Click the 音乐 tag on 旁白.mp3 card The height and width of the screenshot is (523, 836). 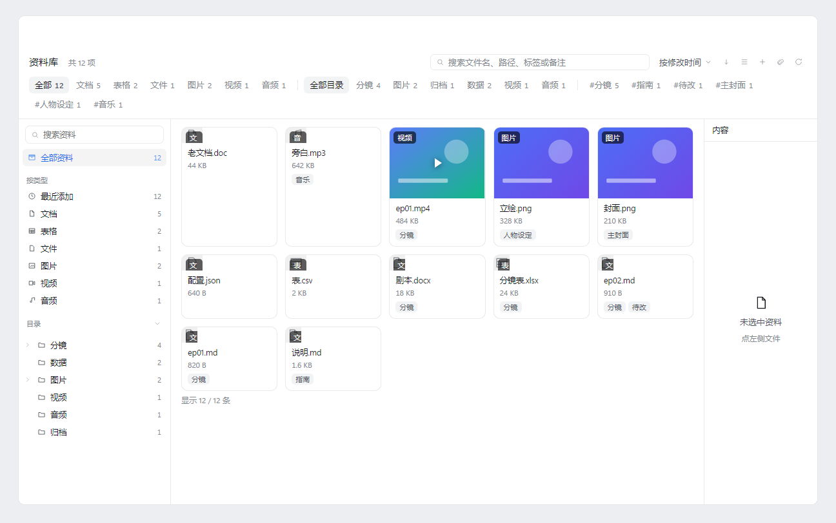coord(303,180)
